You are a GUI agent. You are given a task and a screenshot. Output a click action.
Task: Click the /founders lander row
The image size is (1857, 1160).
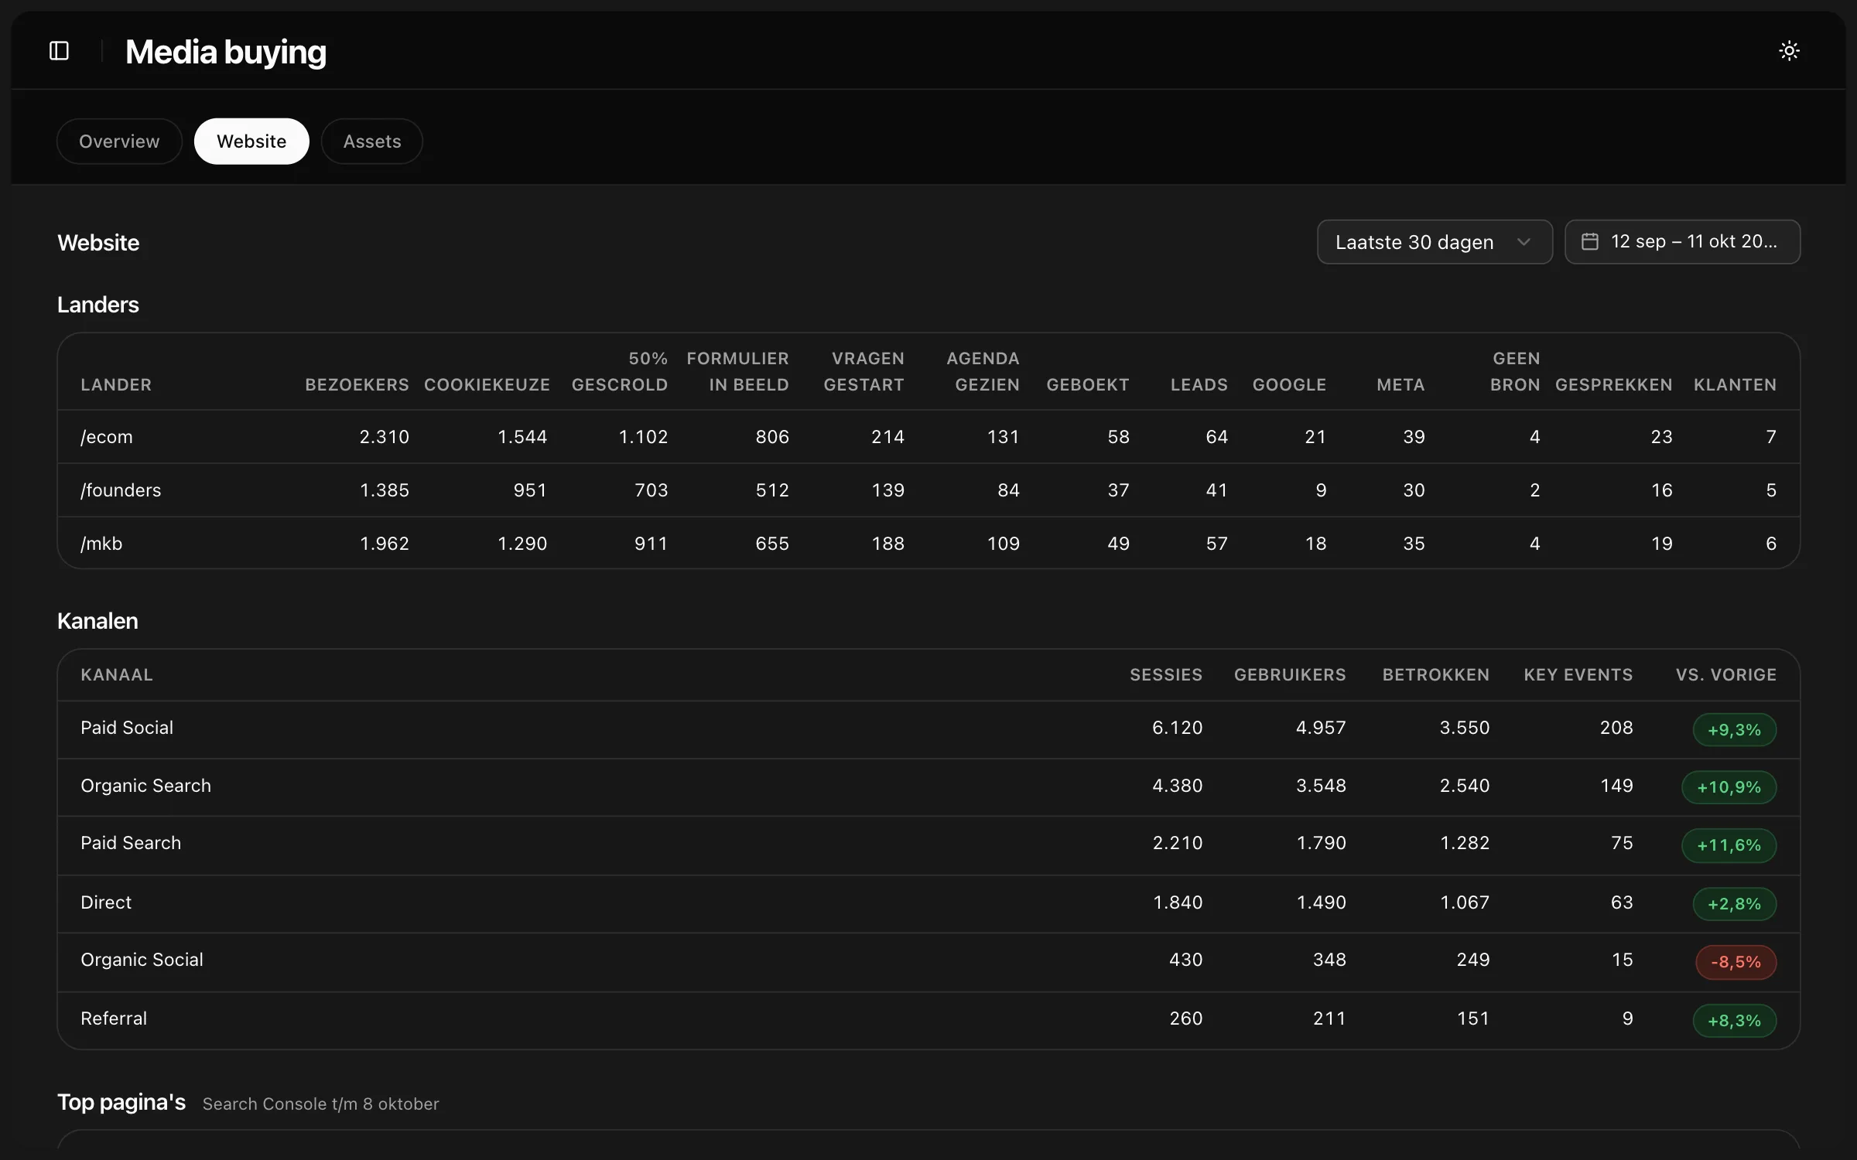(929, 490)
